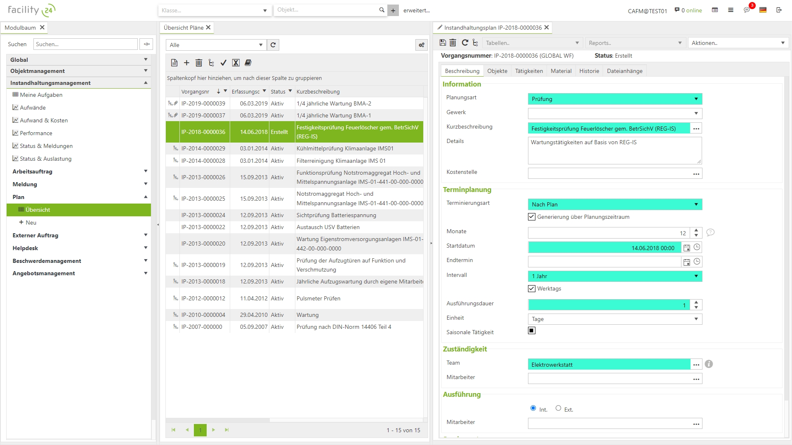Screen dimensions: 792x445
Task: Click the erweitert... search link
Action: pos(416,10)
